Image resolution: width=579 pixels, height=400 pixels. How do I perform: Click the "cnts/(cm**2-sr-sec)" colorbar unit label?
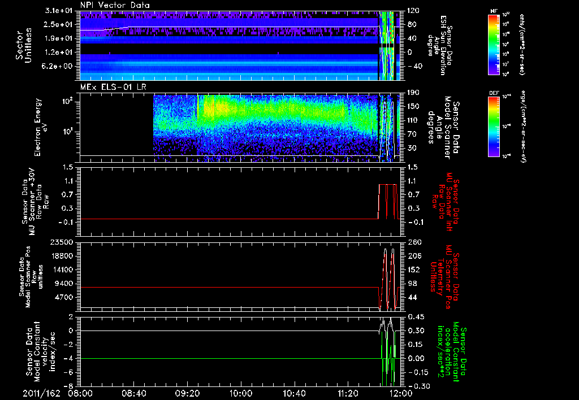point(521,44)
